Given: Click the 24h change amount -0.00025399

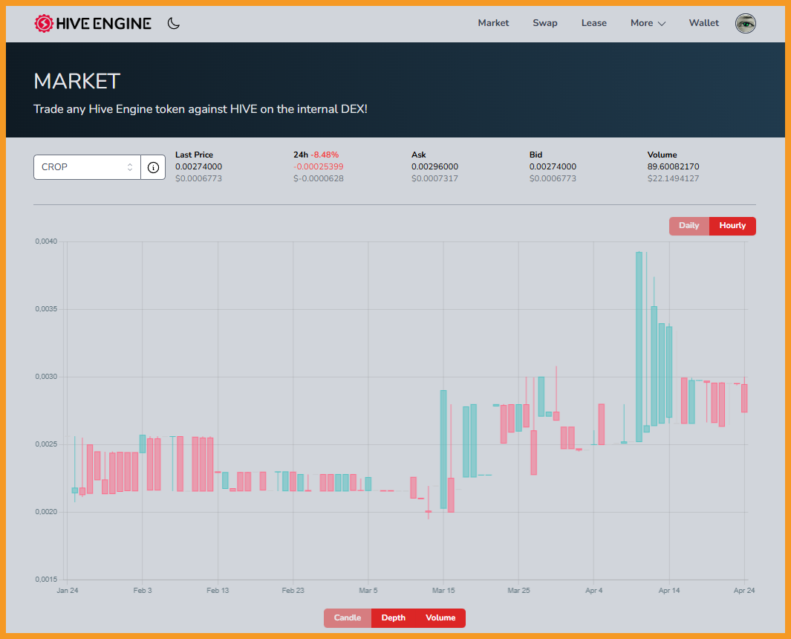Looking at the screenshot, I should pyautogui.click(x=319, y=166).
